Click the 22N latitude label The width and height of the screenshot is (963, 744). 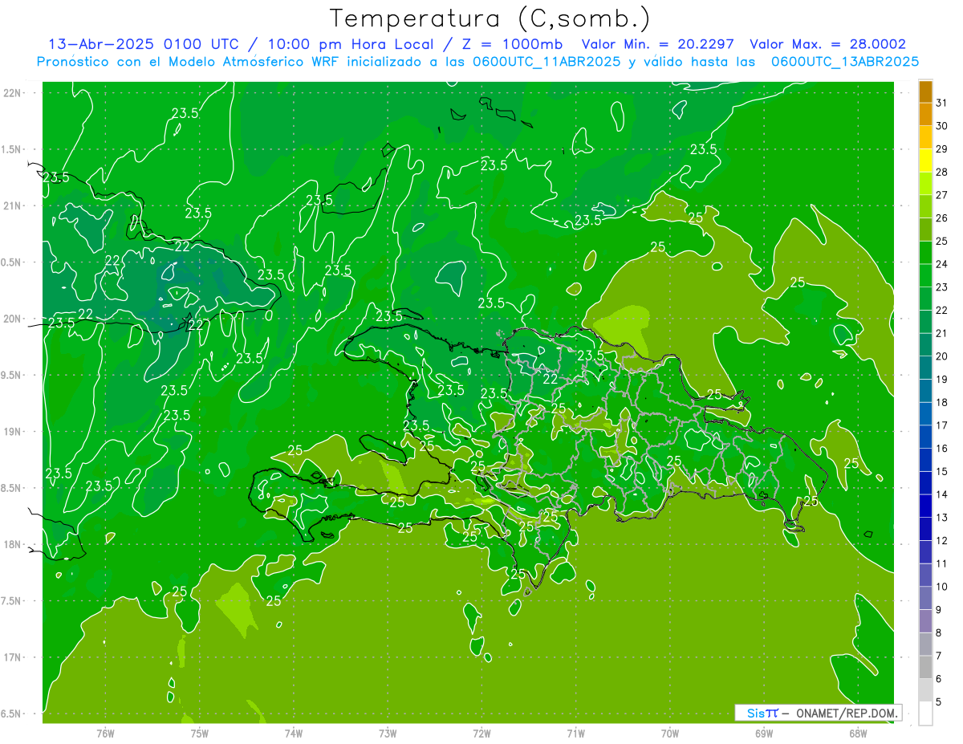11,93
